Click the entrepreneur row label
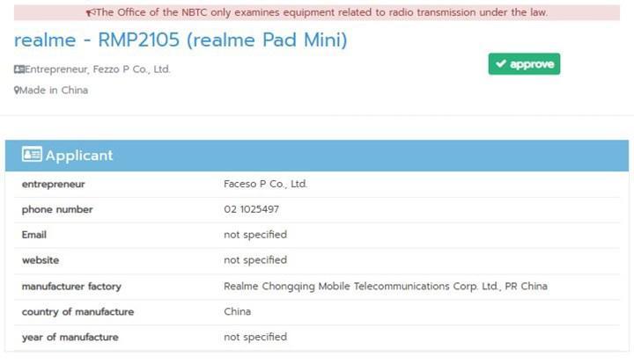634x364 pixels. pyautogui.click(x=54, y=185)
